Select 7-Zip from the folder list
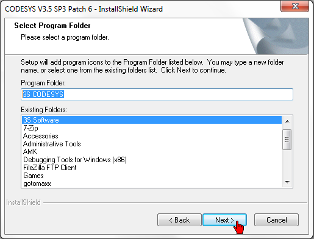Screen dimensions: 314x239 click(152, 128)
